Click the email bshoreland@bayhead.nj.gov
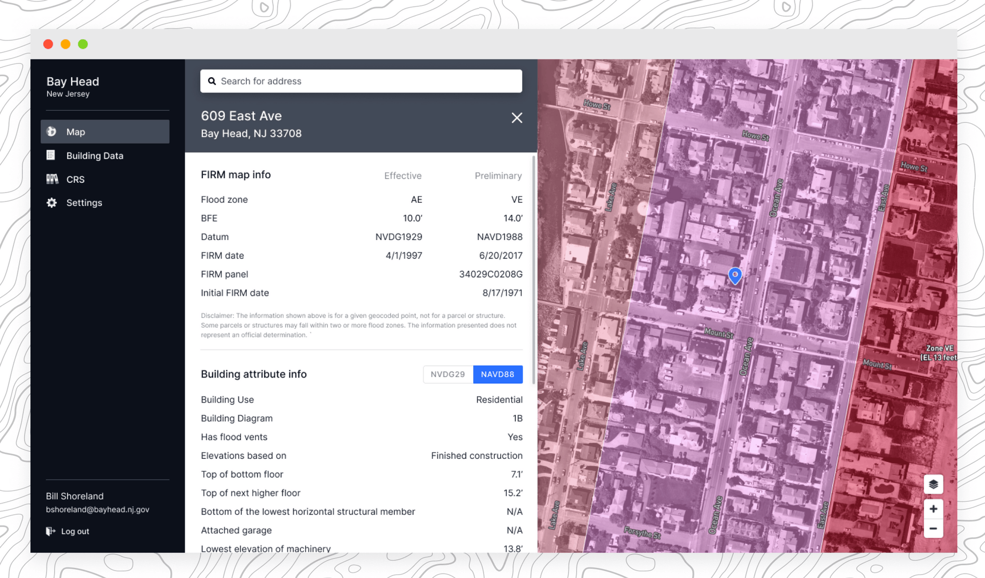The image size is (985, 578). pyautogui.click(x=97, y=510)
